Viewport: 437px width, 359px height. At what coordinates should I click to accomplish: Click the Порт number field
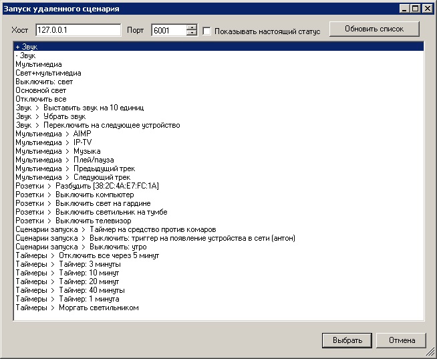[x=169, y=30]
